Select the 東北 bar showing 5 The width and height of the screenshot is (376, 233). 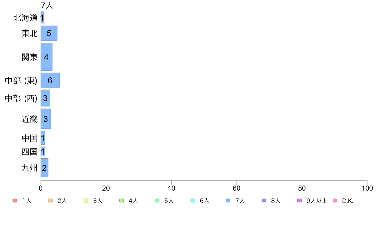point(49,33)
